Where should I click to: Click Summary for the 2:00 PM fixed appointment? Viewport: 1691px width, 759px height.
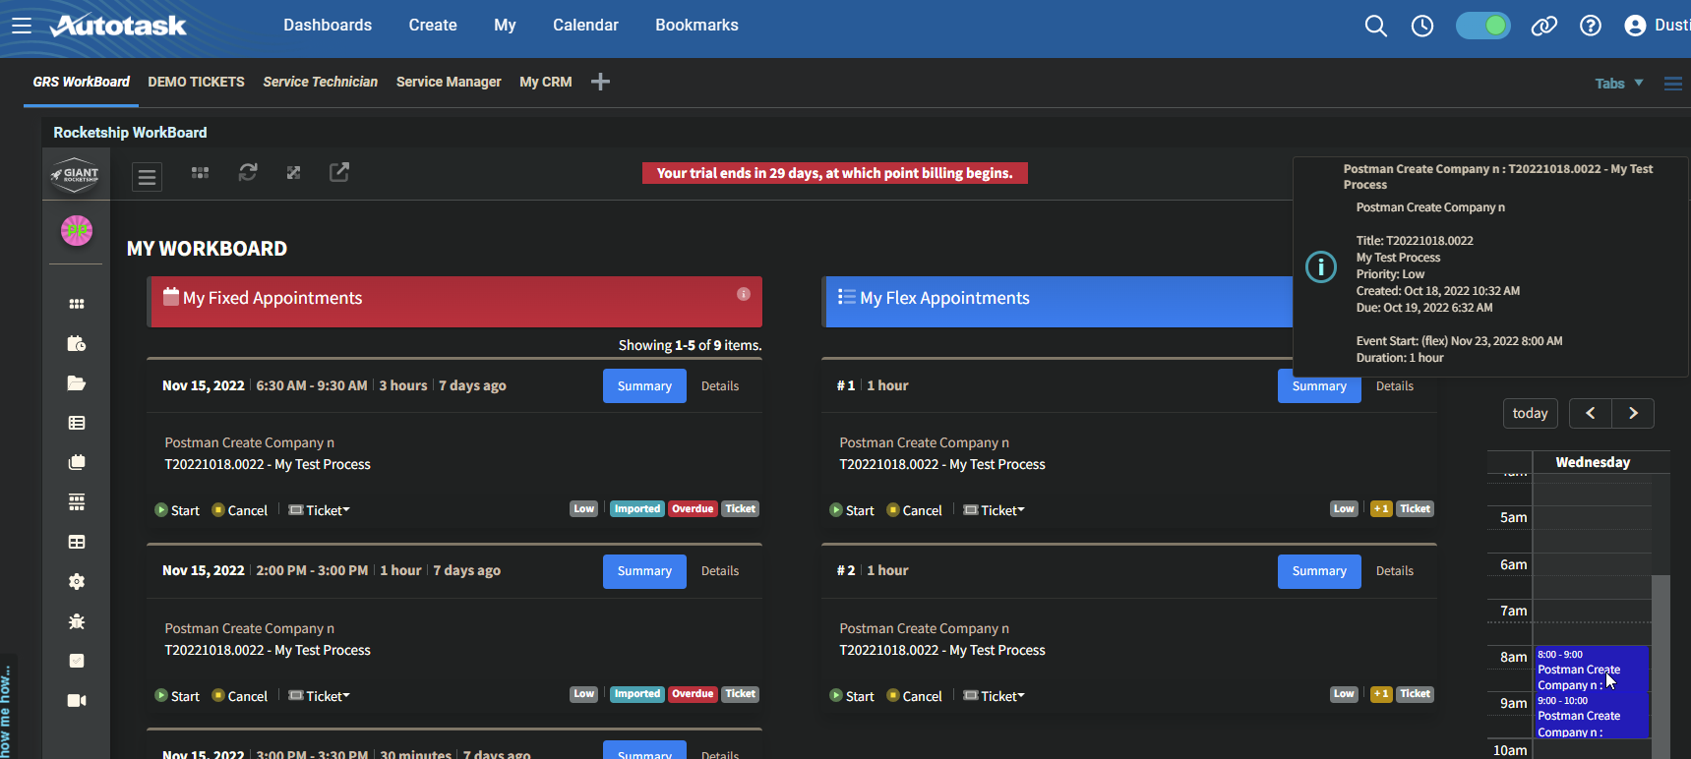click(x=644, y=571)
